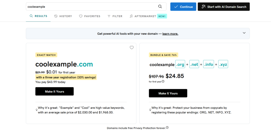Click the .xyz extension box
This screenshot has width=271, height=133.
coord(223,64)
